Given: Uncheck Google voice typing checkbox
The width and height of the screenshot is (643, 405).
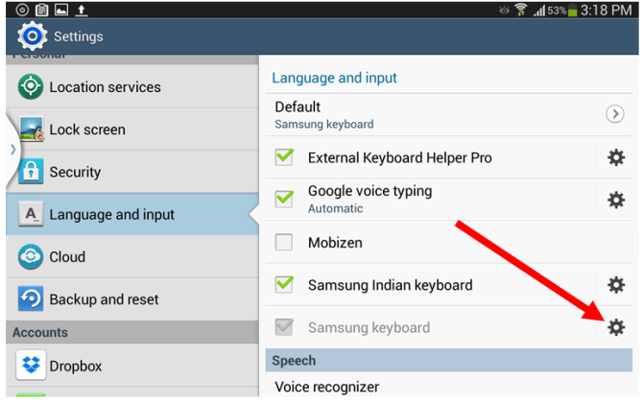Looking at the screenshot, I should click(284, 200).
